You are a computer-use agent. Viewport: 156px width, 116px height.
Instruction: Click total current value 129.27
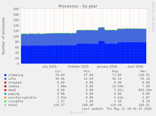click(59, 105)
